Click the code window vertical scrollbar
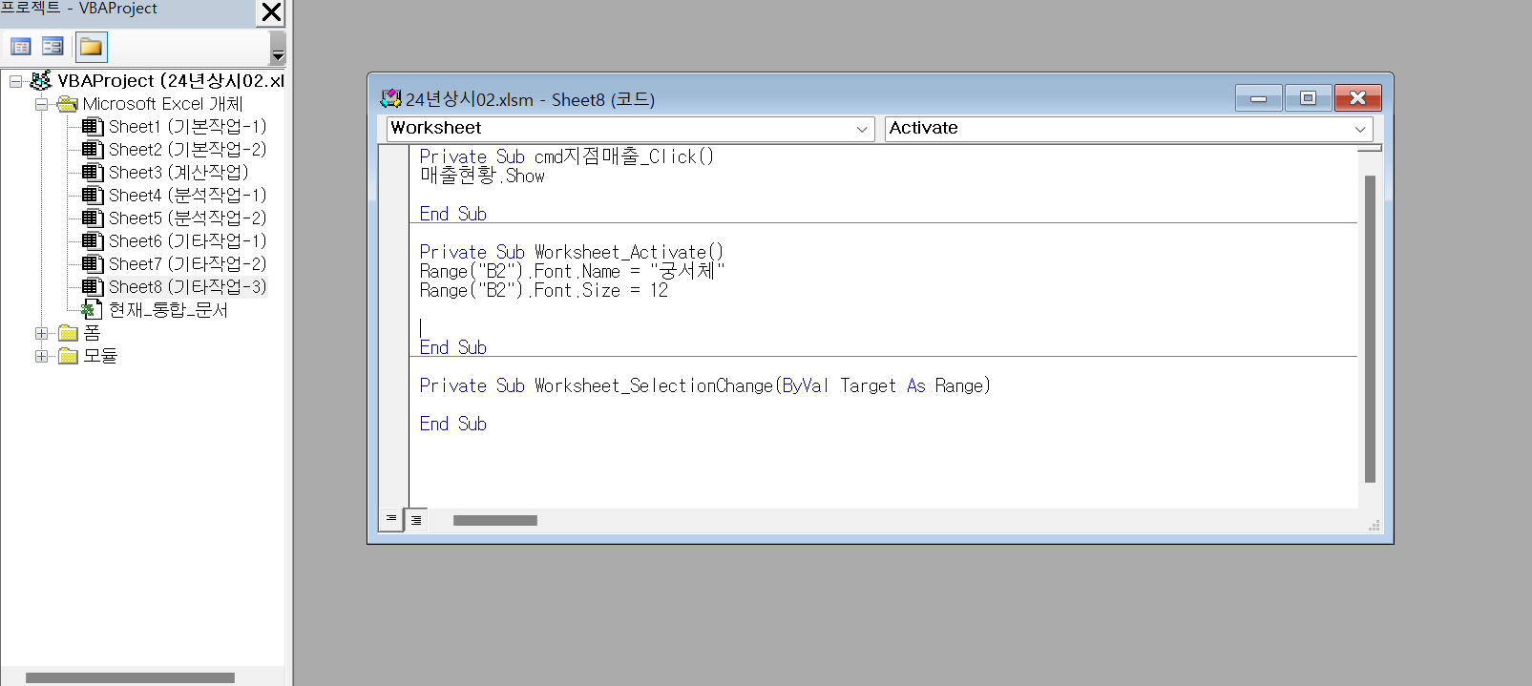The image size is (1532, 686). coord(1370,328)
